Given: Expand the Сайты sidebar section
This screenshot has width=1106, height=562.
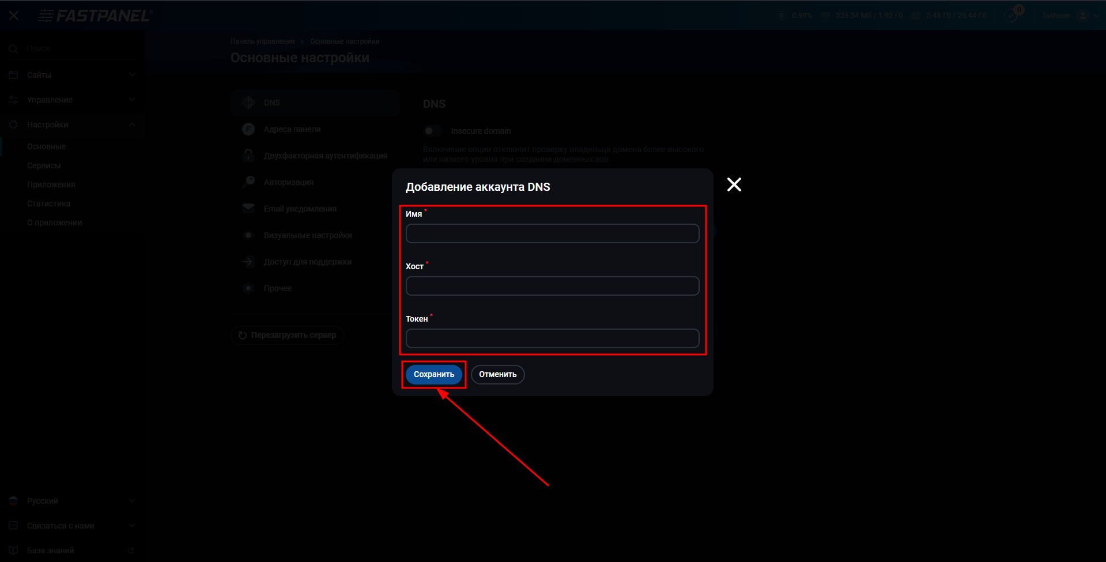Looking at the screenshot, I should tap(72, 75).
